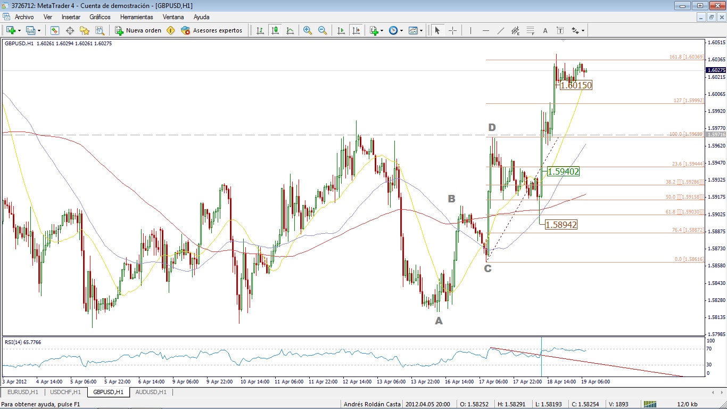Click the MetaTrader icon left of Archivo

6,17
